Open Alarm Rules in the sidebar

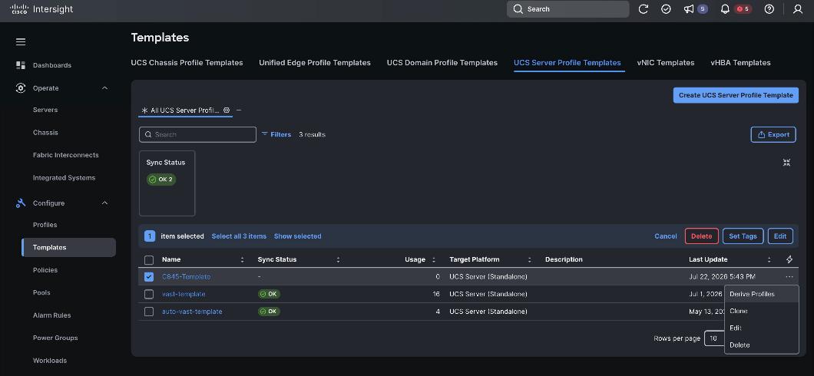click(52, 315)
